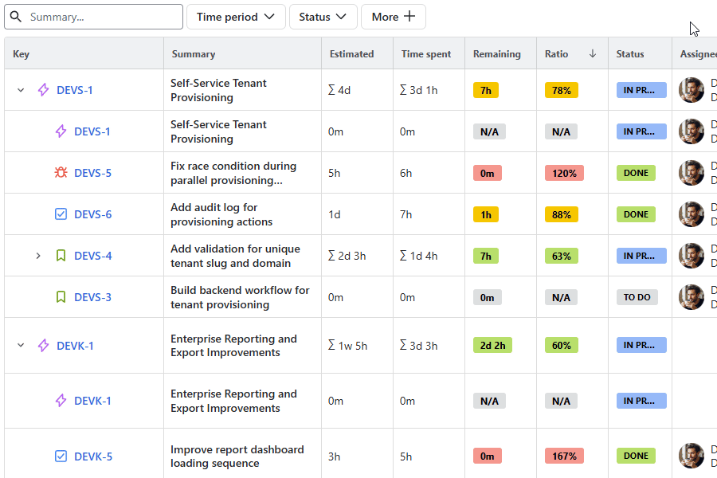This screenshot has width=717, height=478.
Task: Open the Time period filter dropdown
Action: [236, 17]
